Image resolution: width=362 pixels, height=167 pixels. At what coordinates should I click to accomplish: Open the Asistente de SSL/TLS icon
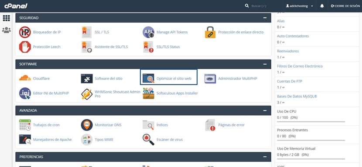point(87,47)
